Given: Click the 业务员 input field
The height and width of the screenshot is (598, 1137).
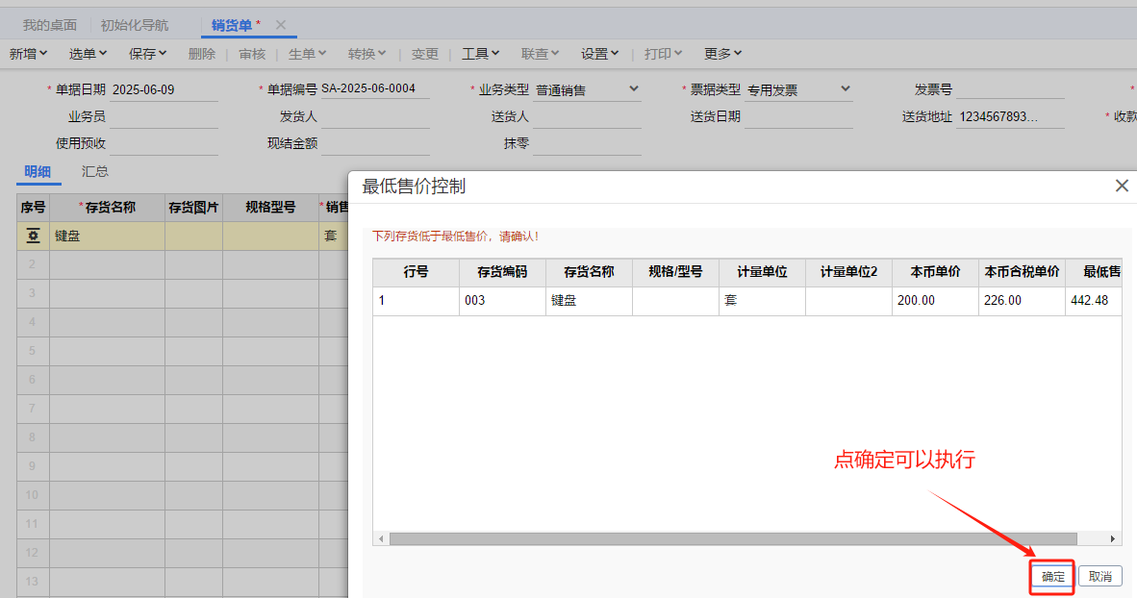Looking at the screenshot, I should [164, 117].
